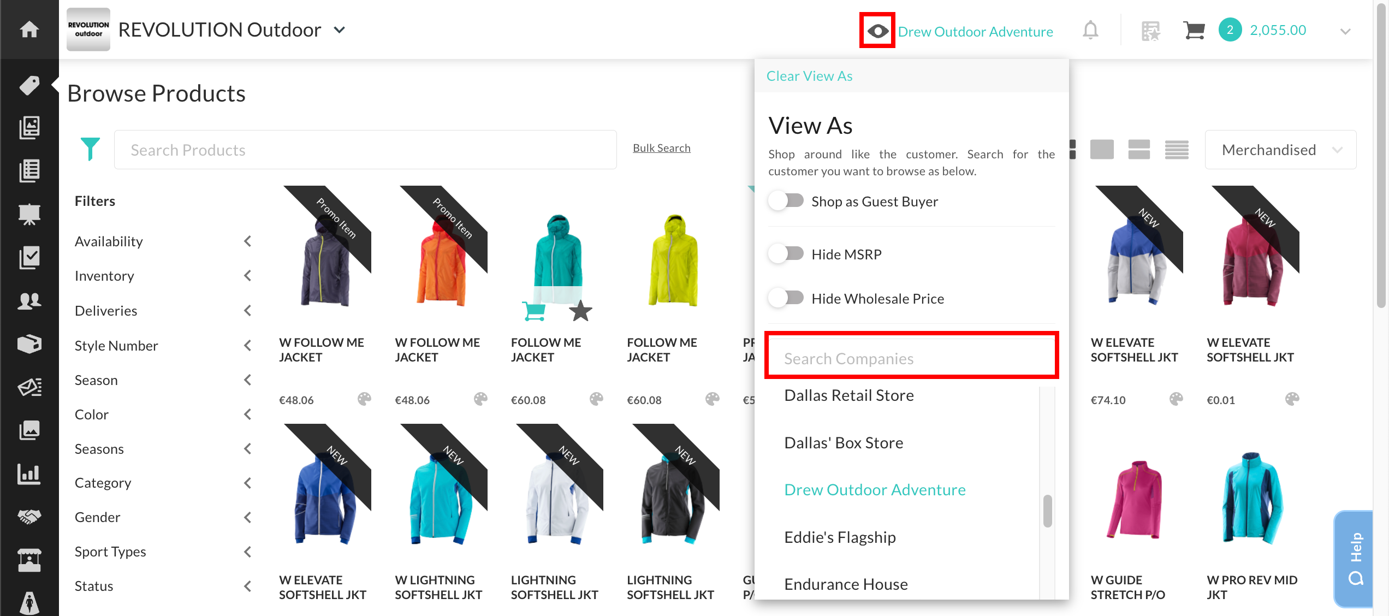This screenshot has height=616, width=1389.
Task: Open color palette for €48.06 navy jacket
Action: point(364,399)
